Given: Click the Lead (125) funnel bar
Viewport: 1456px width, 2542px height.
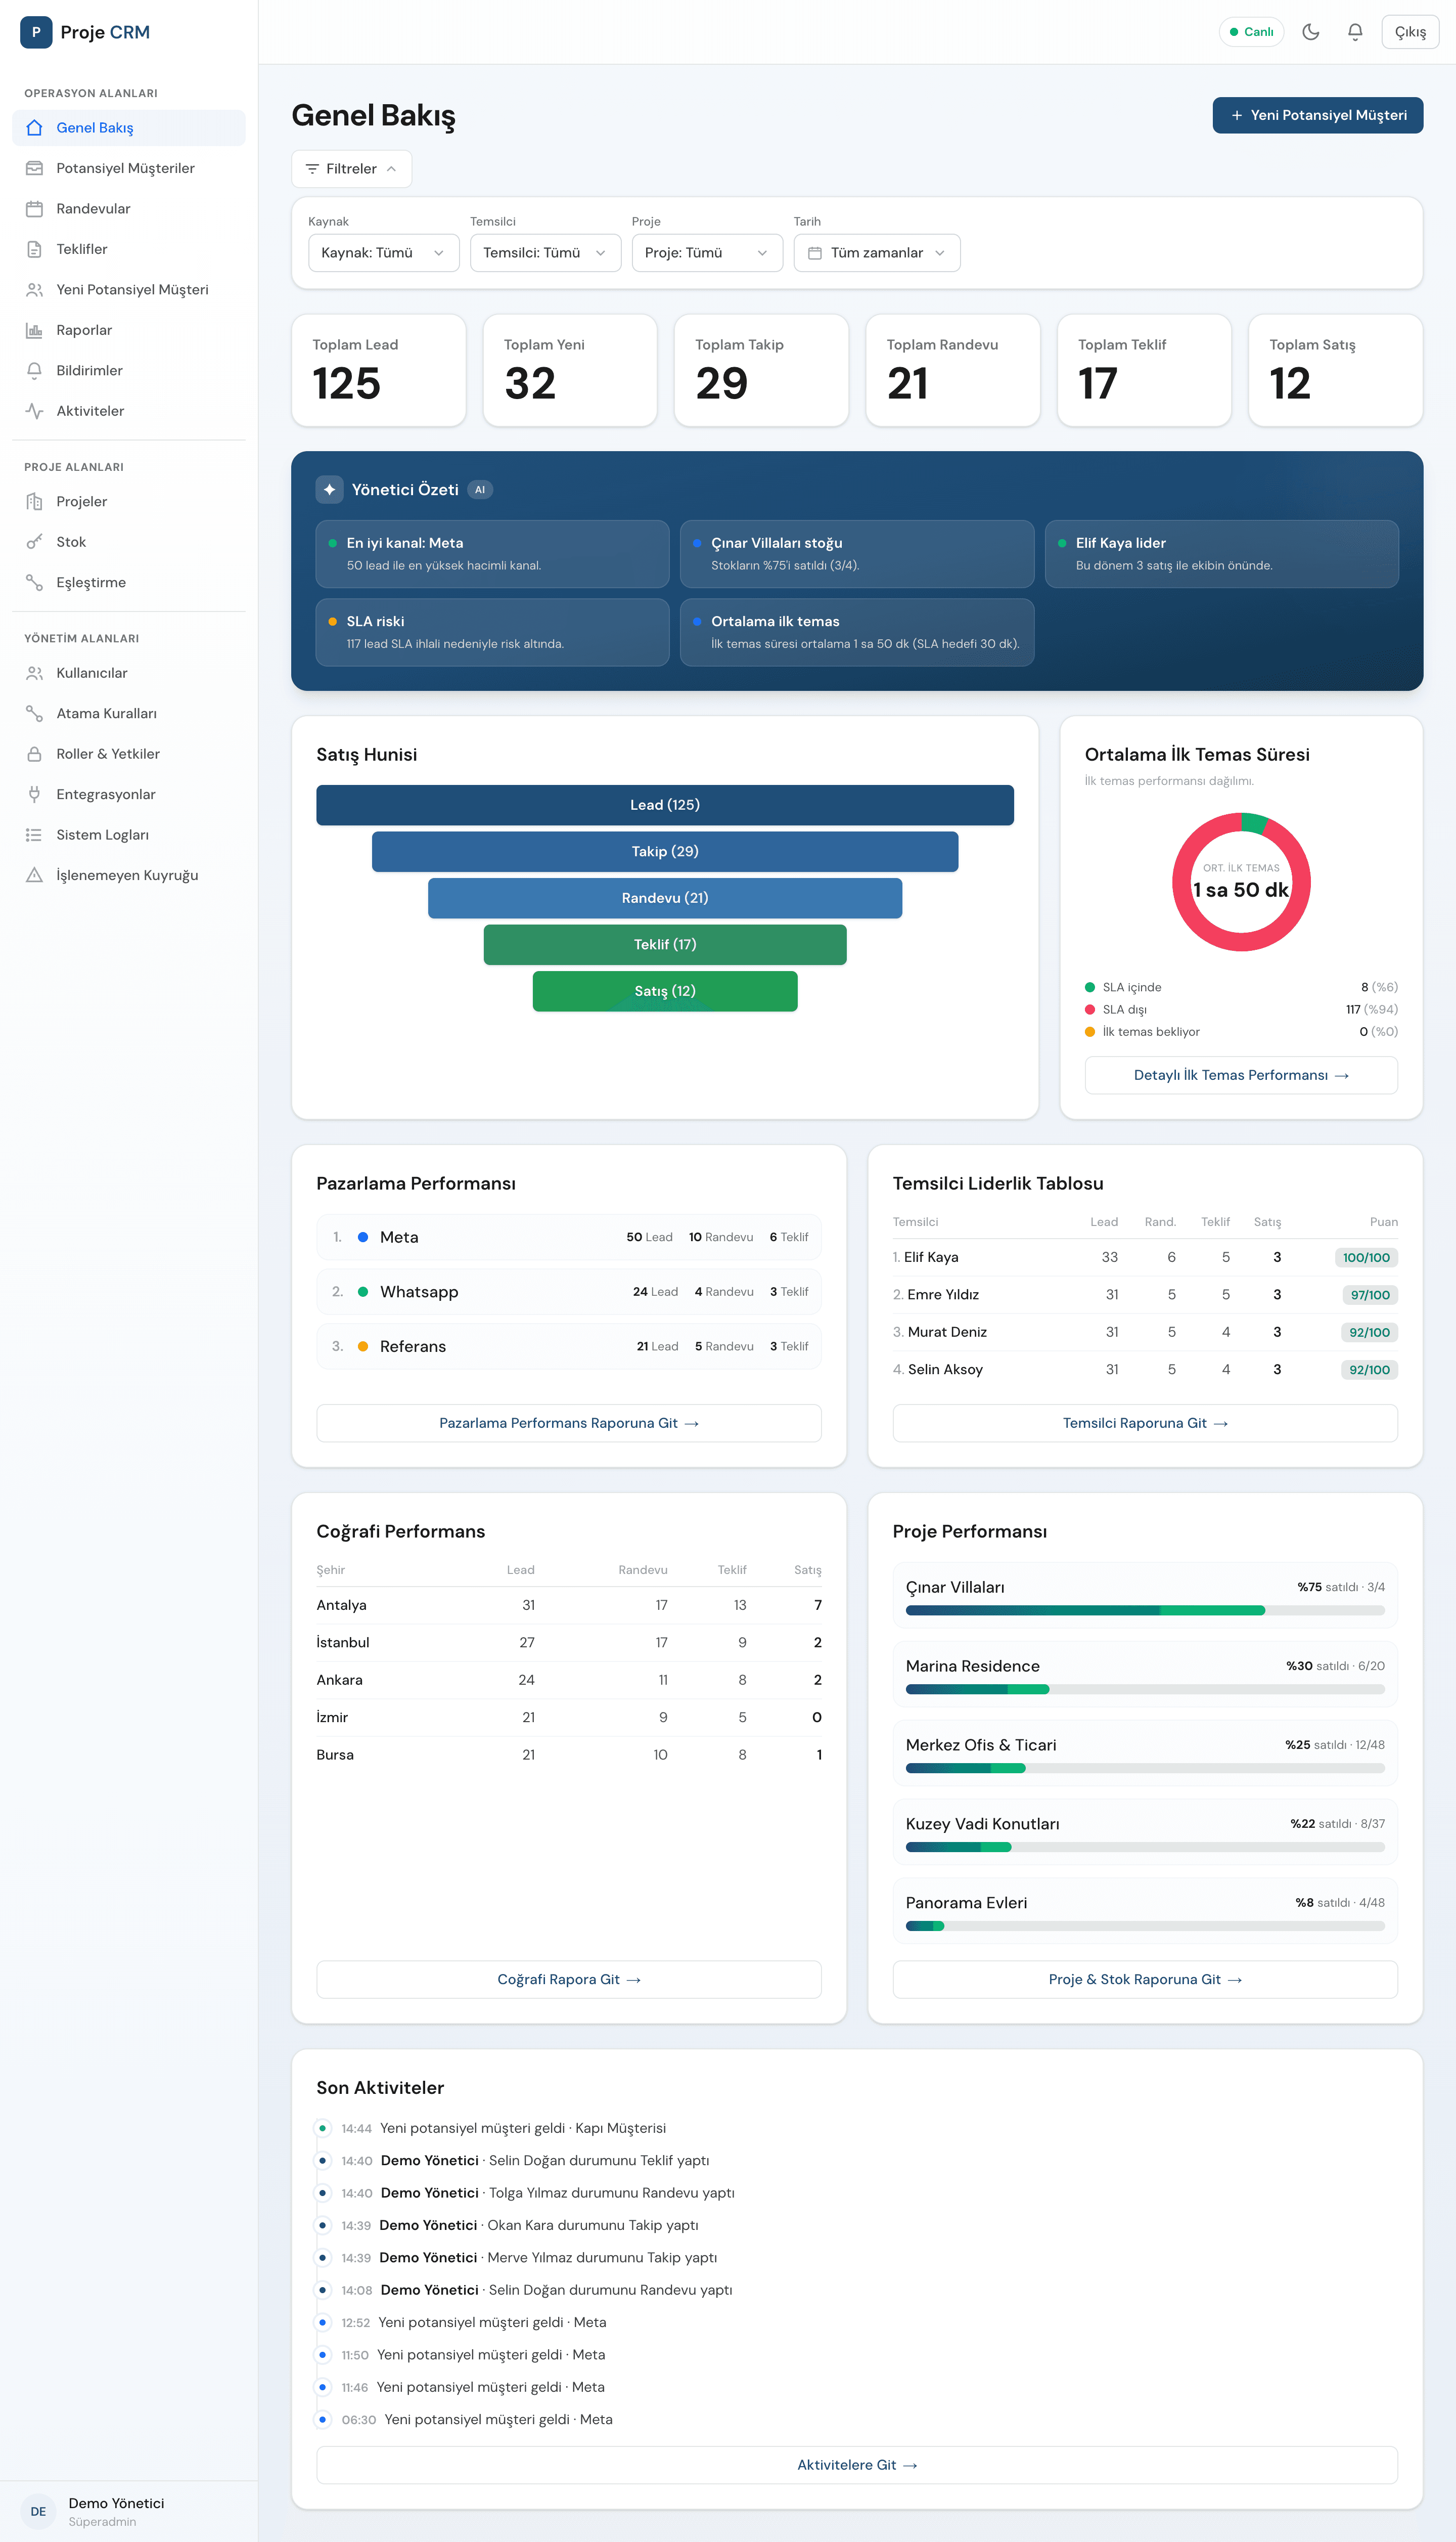Looking at the screenshot, I should [x=665, y=805].
